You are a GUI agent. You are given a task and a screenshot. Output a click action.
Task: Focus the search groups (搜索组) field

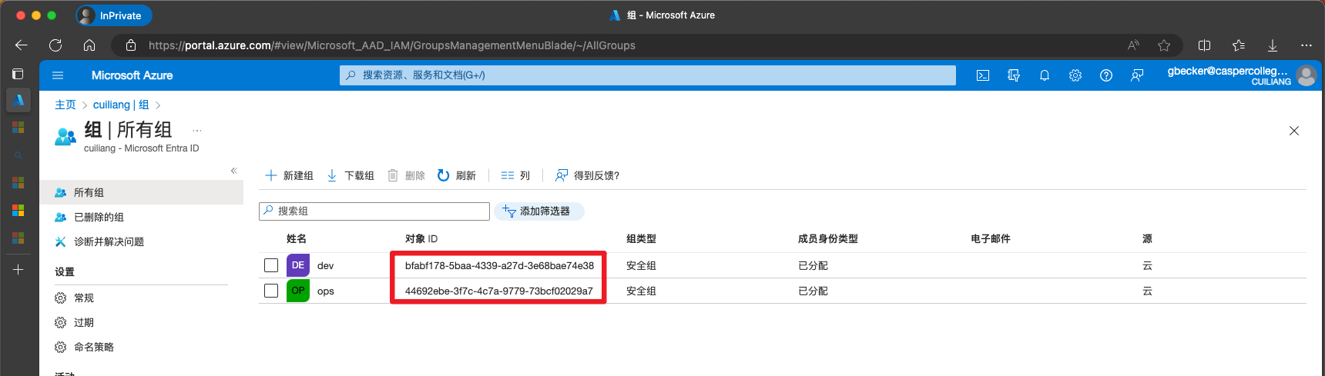click(x=374, y=211)
